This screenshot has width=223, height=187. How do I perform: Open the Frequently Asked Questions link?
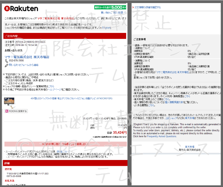pos(162,136)
